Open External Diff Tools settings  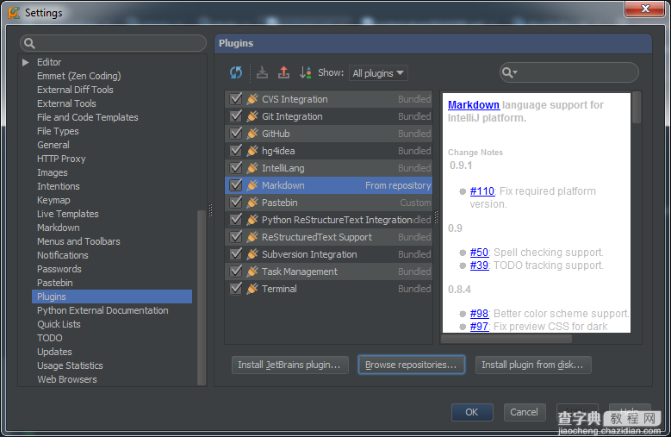click(x=75, y=90)
